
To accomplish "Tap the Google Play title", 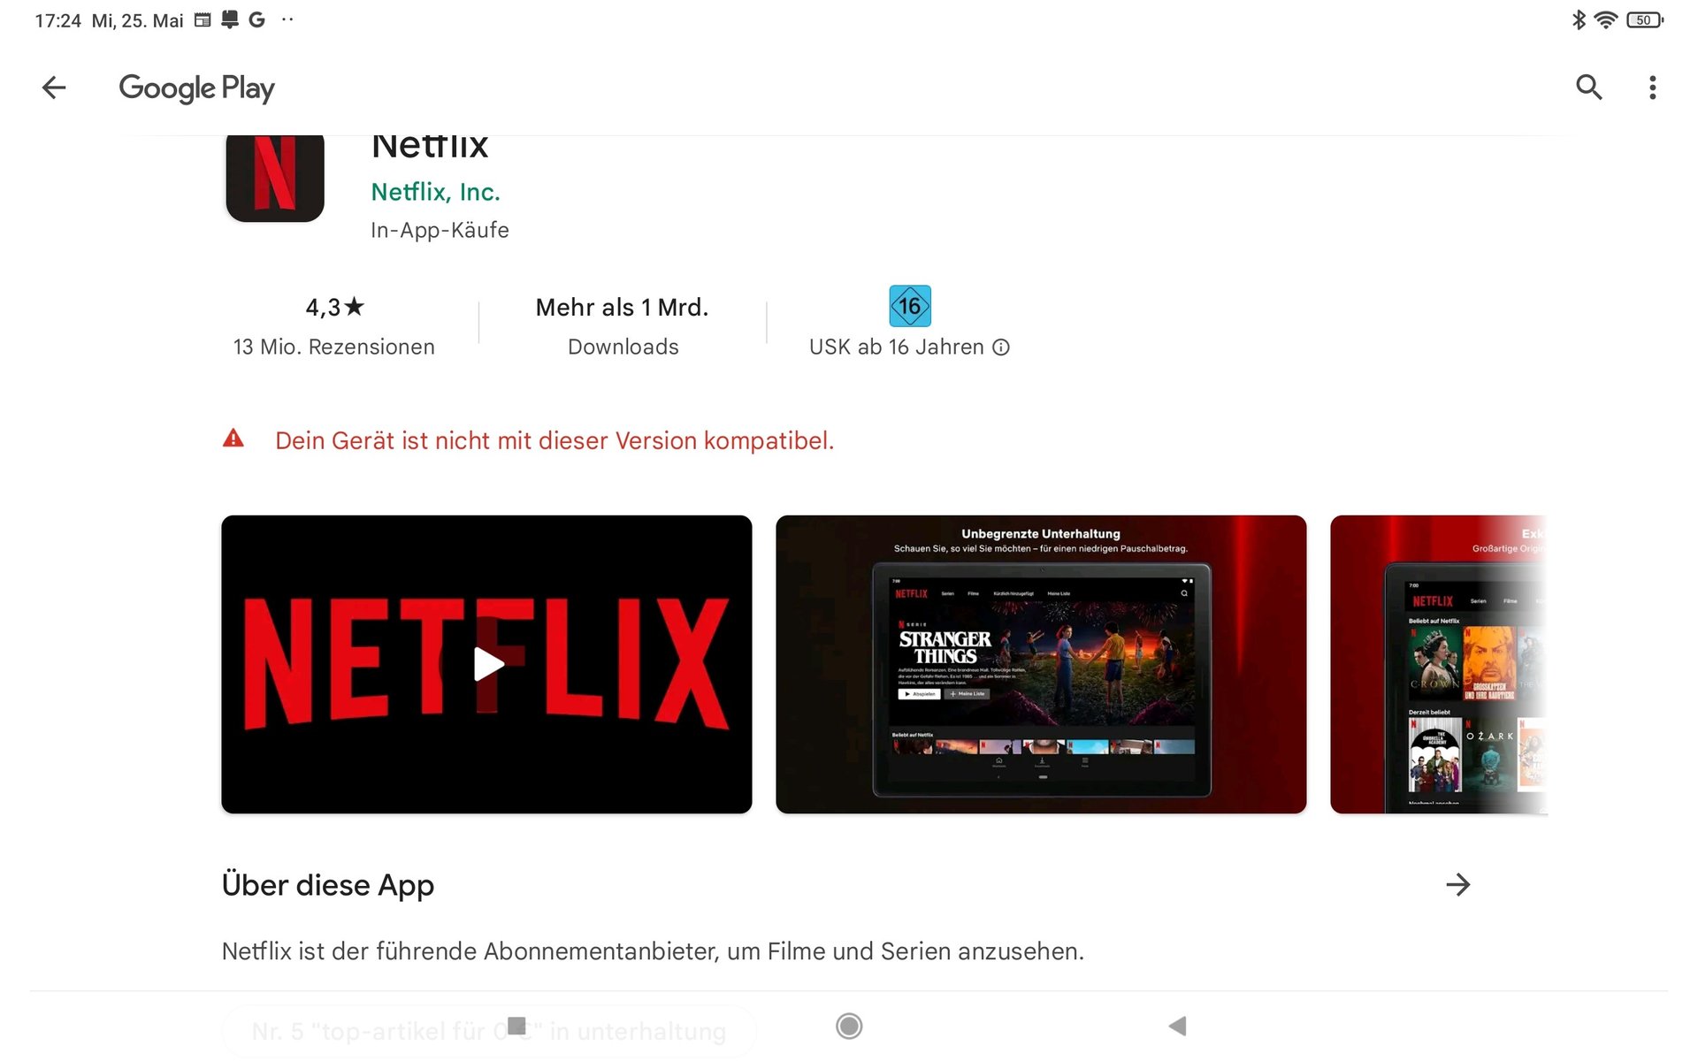I will tap(197, 88).
